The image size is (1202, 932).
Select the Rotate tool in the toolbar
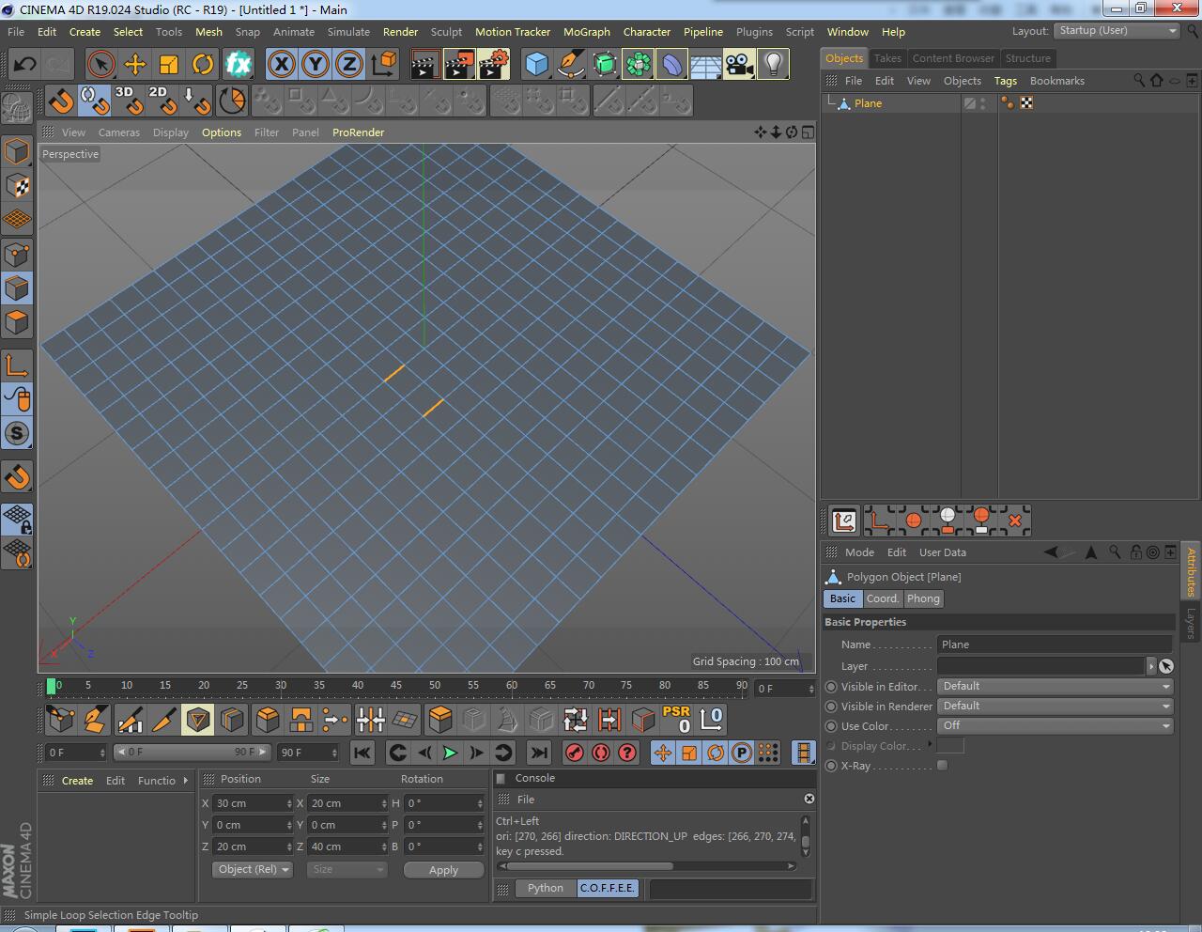203,64
